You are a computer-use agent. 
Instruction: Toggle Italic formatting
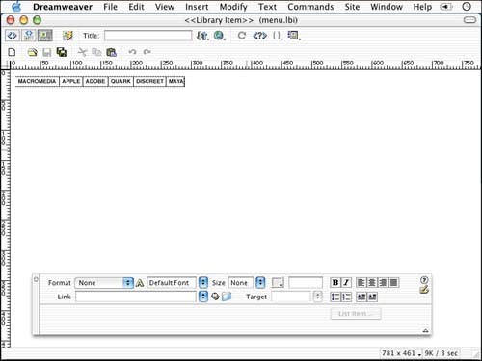pyautogui.click(x=346, y=283)
